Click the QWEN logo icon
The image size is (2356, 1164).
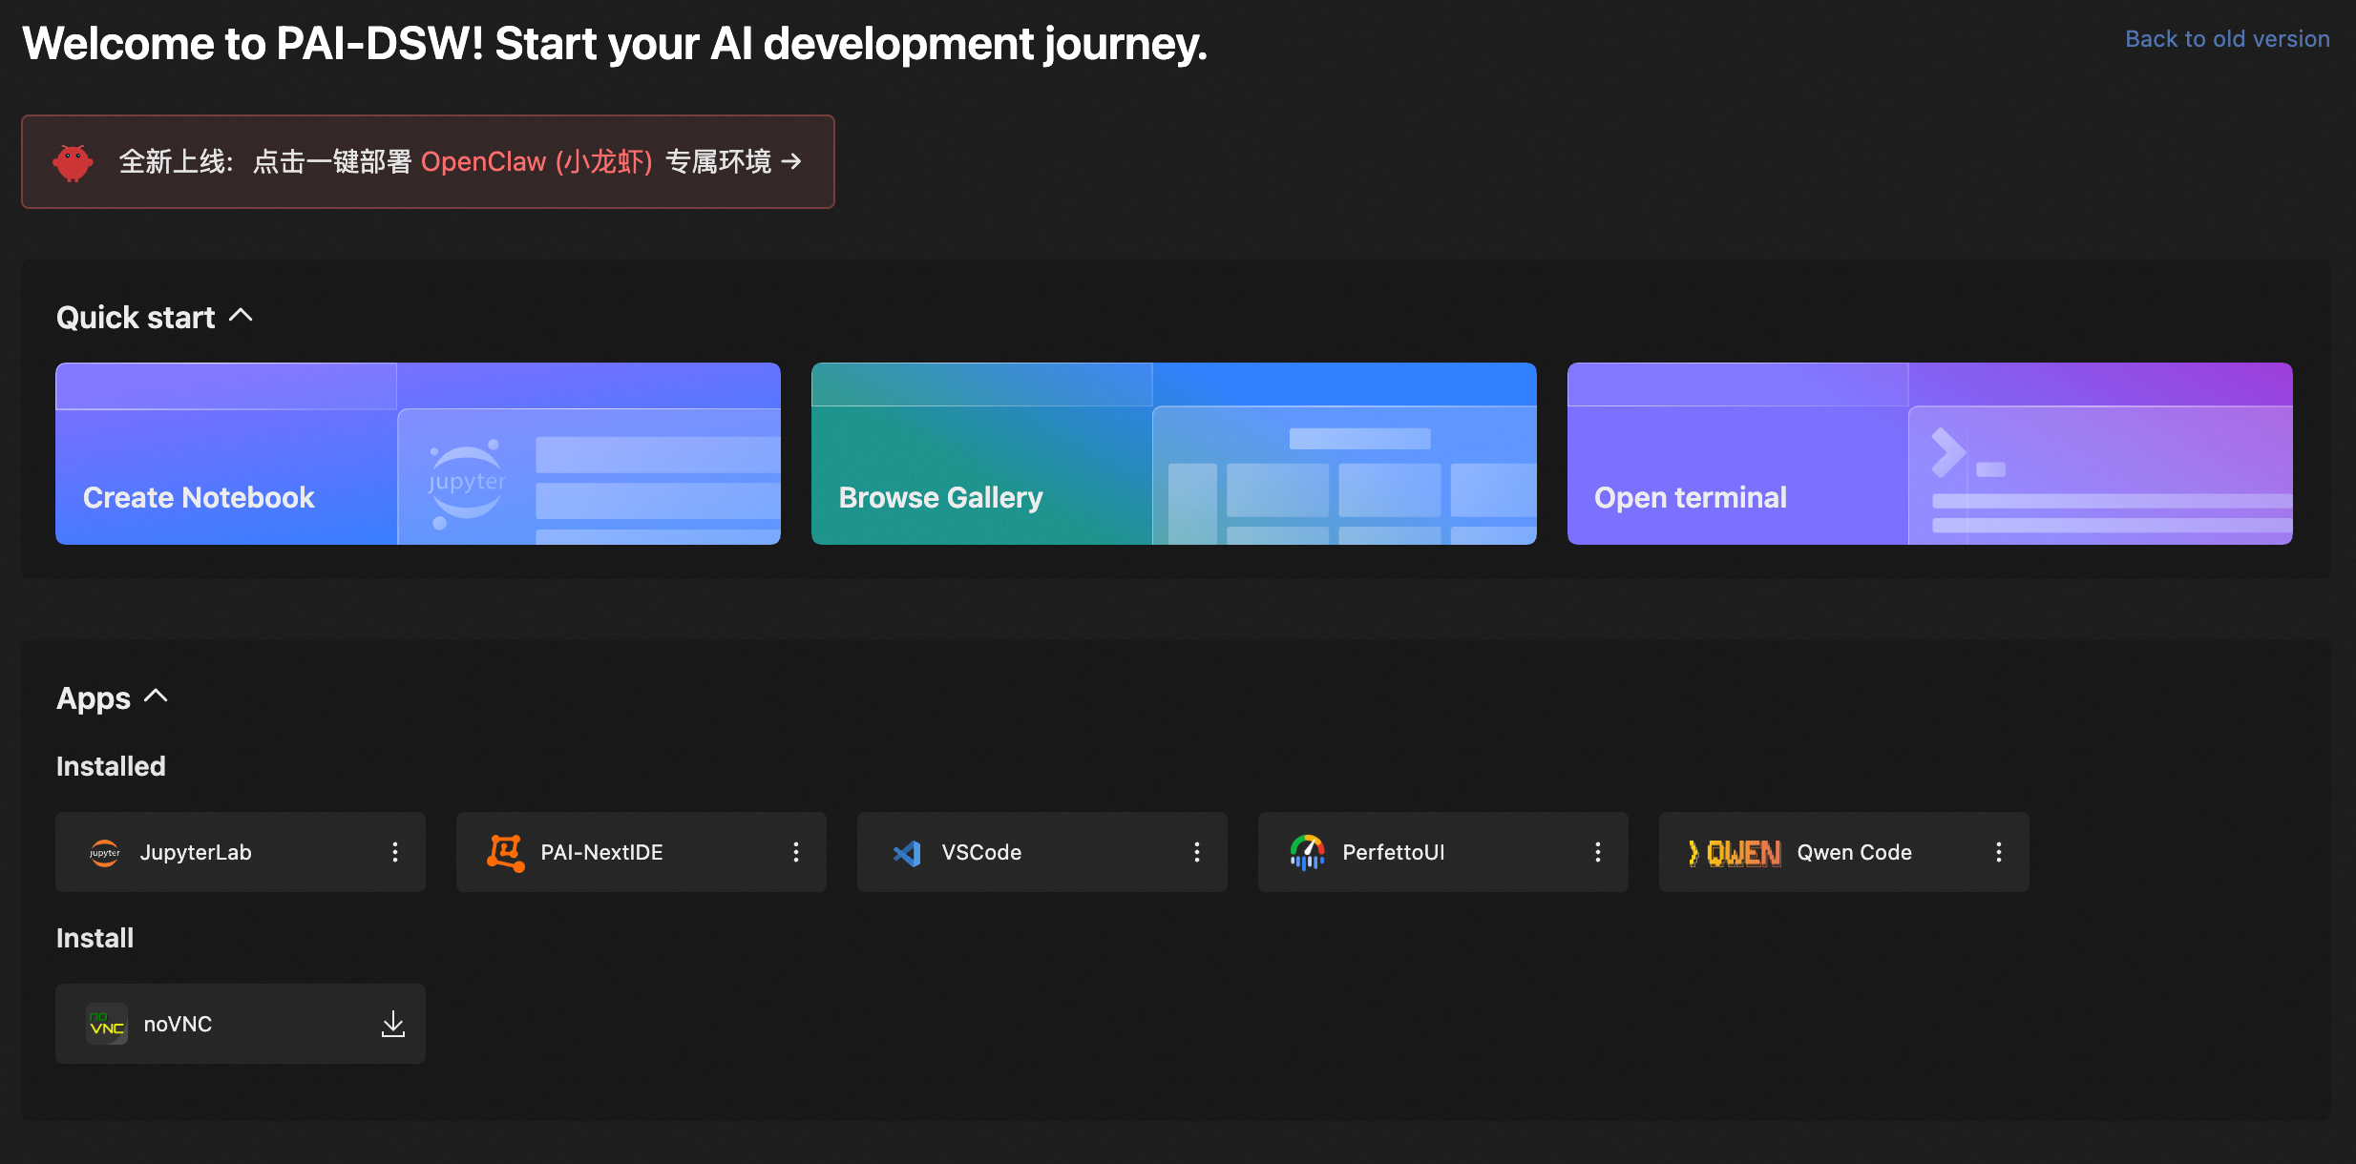pos(1734,853)
